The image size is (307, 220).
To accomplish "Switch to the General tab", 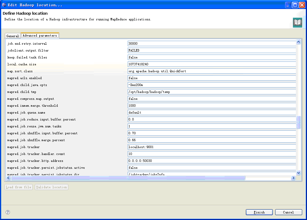I will (12, 36).
